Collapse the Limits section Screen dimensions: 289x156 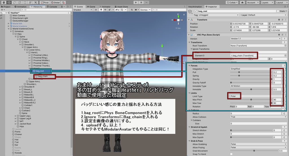189,93
